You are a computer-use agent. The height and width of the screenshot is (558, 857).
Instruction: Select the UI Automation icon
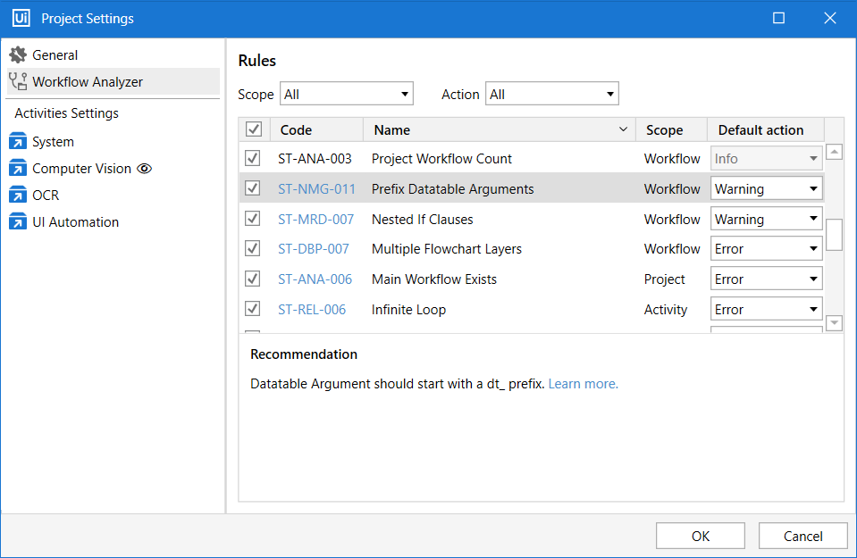tap(18, 222)
